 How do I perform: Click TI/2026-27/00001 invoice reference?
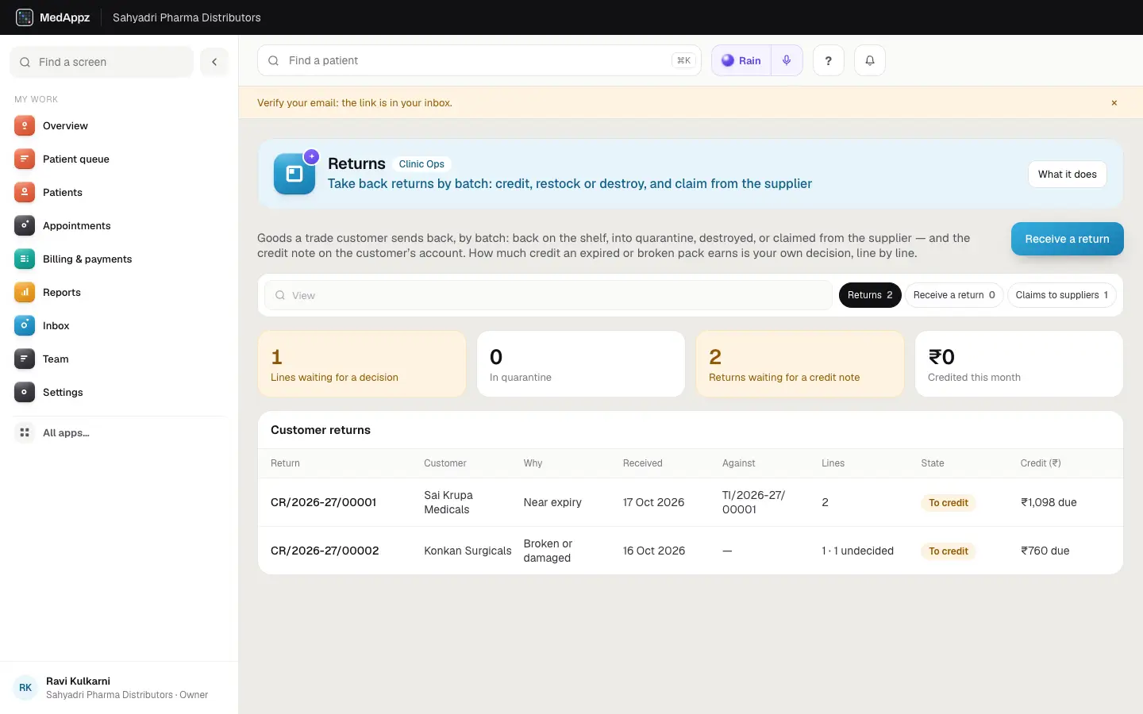(754, 502)
